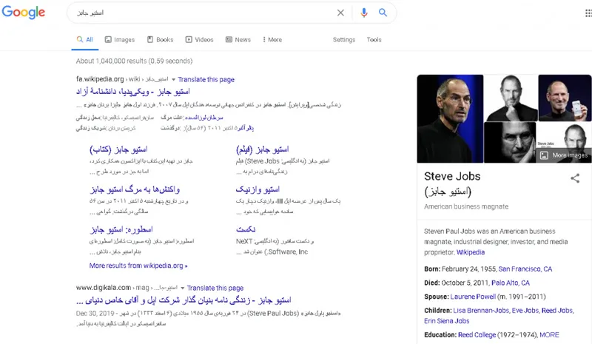This screenshot has width=592, height=344.
Task: Click inside the search input field
Action: [x=204, y=13]
